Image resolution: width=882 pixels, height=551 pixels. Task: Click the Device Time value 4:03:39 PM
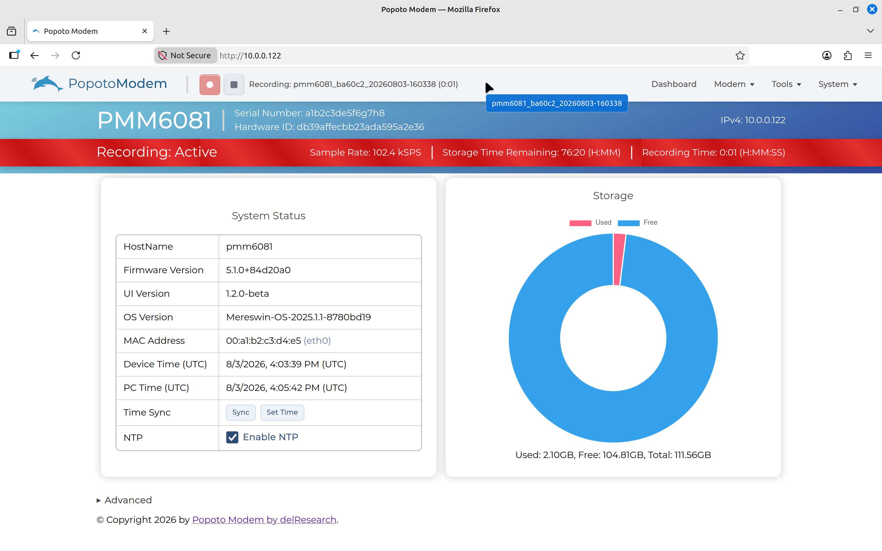point(286,364)
